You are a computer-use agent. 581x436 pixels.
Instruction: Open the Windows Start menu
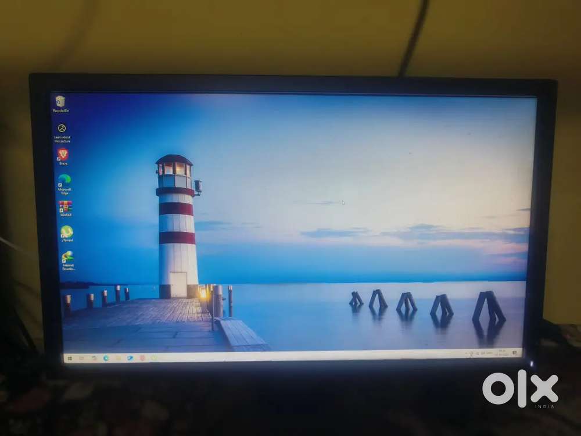(x=70, y=358)
